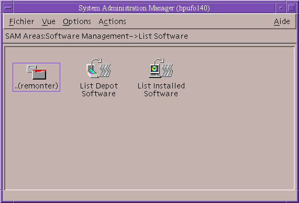Open the Options menu
This screenshot has height=203, width=299.
coord(77,21)
